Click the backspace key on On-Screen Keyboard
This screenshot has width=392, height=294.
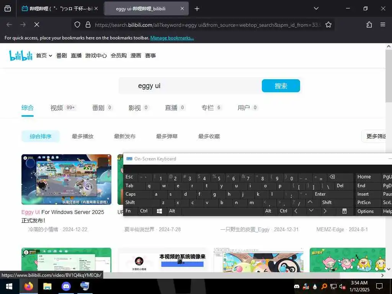(x=332, y=177)
